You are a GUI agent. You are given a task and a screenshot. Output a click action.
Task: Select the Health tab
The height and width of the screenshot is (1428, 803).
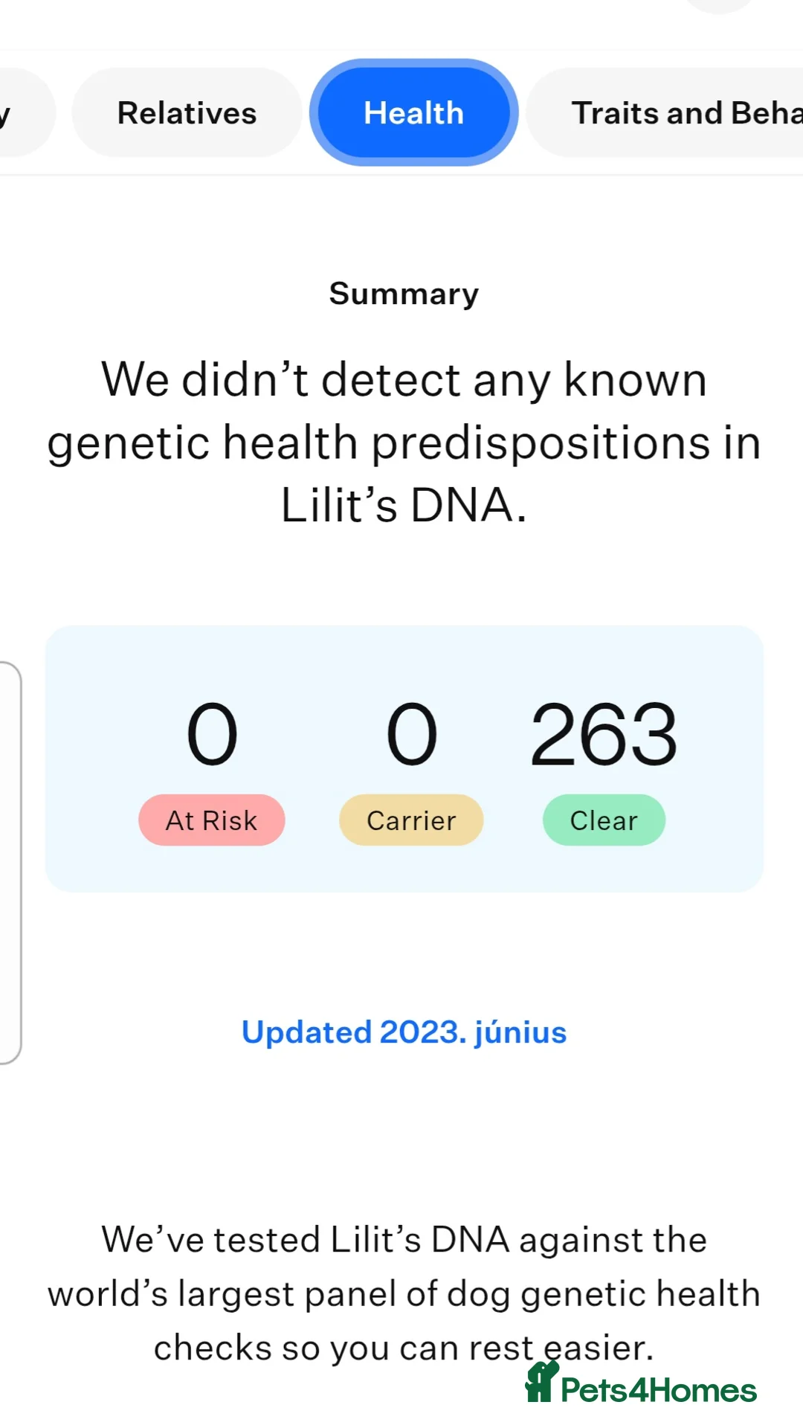click(x=413, y=113)
